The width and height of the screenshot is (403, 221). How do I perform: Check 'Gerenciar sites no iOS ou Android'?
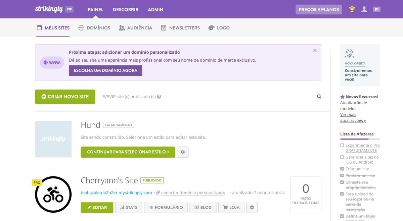342,157
